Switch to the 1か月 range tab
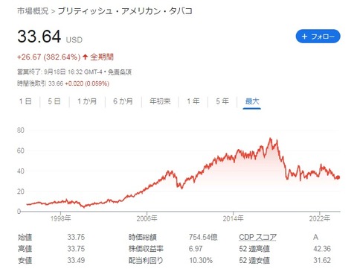Viewport: 357px width, 269px height. click(x=87, y=101)
